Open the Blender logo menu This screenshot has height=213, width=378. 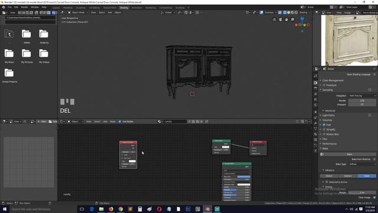(x=4, y=7)
